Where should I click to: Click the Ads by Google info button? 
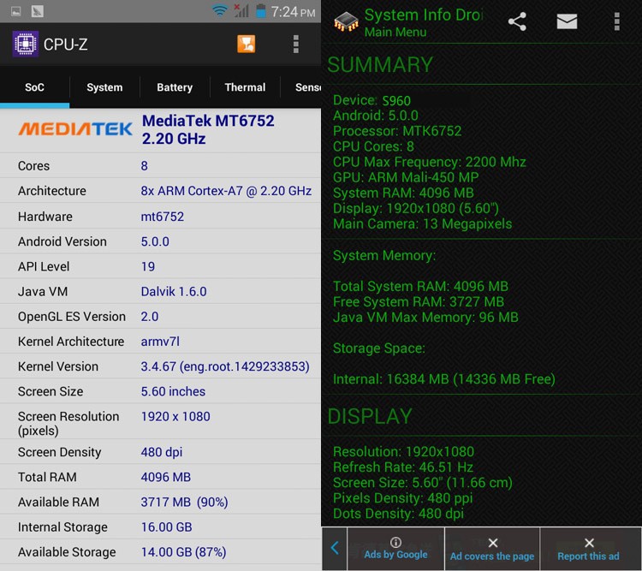395,548
